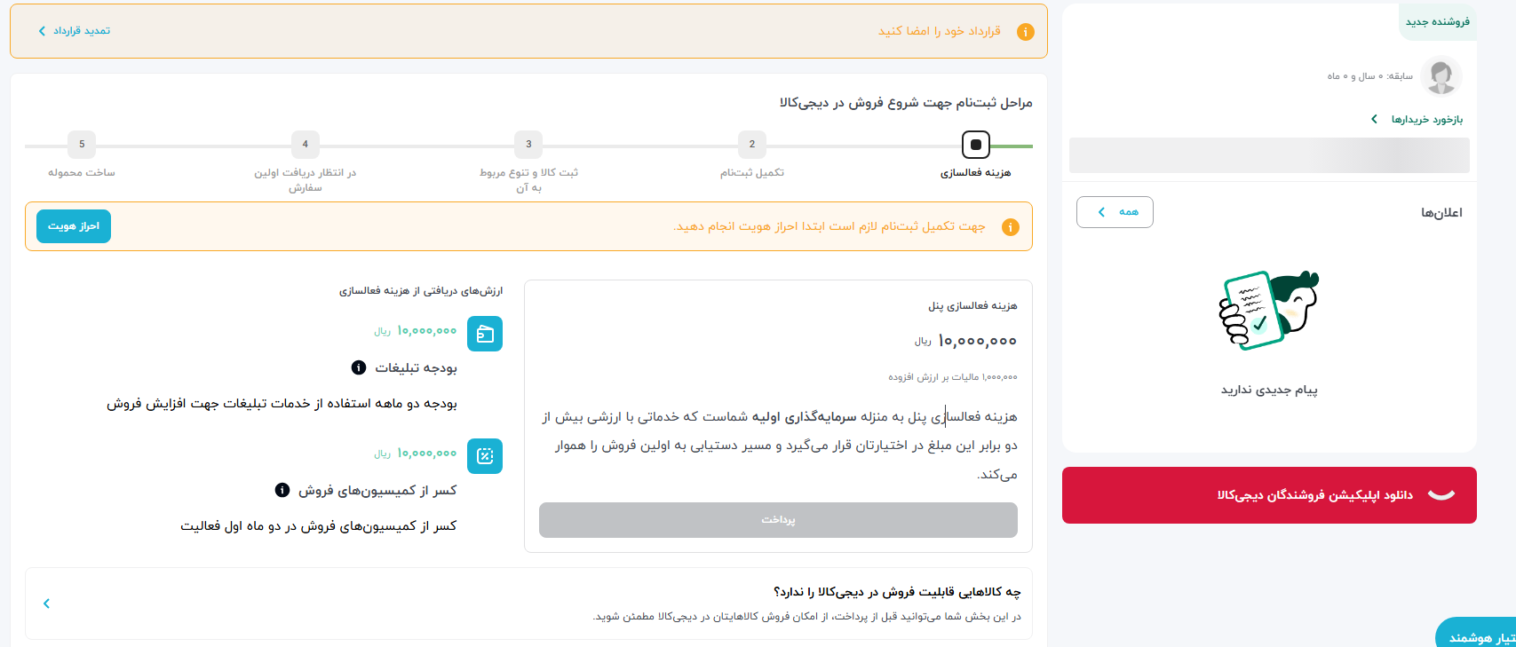The height and width of the screenshot is (647, 1516).
Task: Click the مالیات بر ارزش افزوده tax note
Action: click(953, 377)
